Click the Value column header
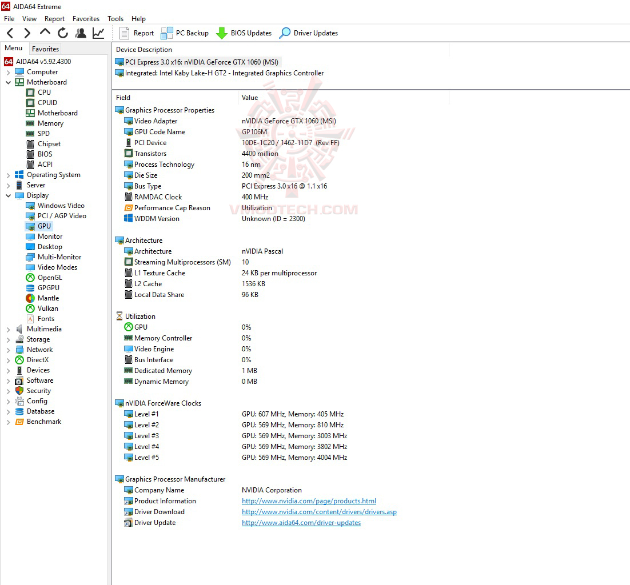The image size is (630, 585). pos(344,98)
